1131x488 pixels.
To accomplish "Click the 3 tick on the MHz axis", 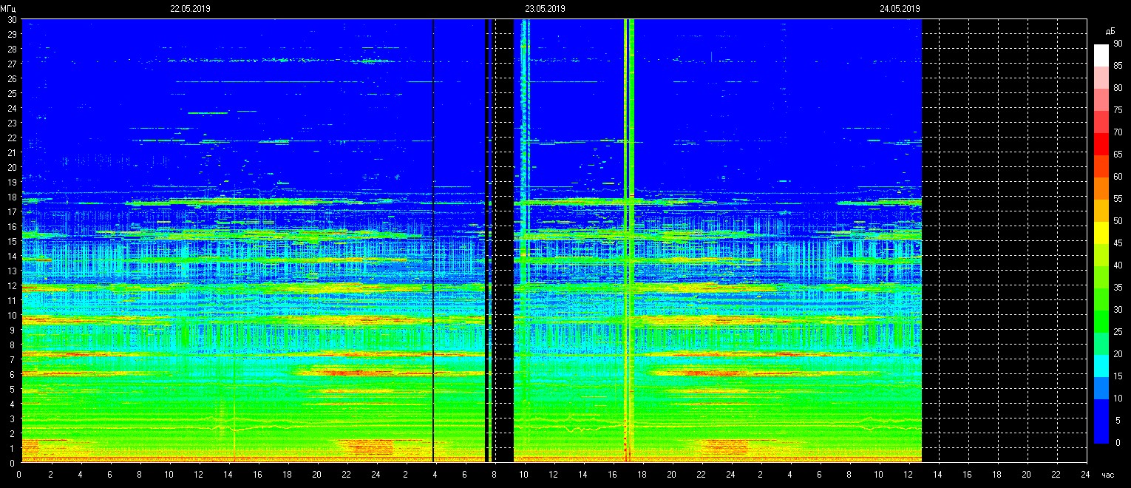I will click(x=13, y=418).
